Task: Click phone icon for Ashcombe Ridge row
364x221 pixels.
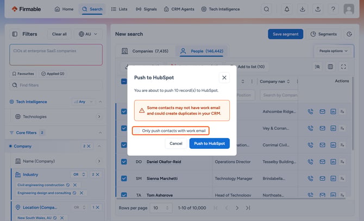Action: pos(310,111)
